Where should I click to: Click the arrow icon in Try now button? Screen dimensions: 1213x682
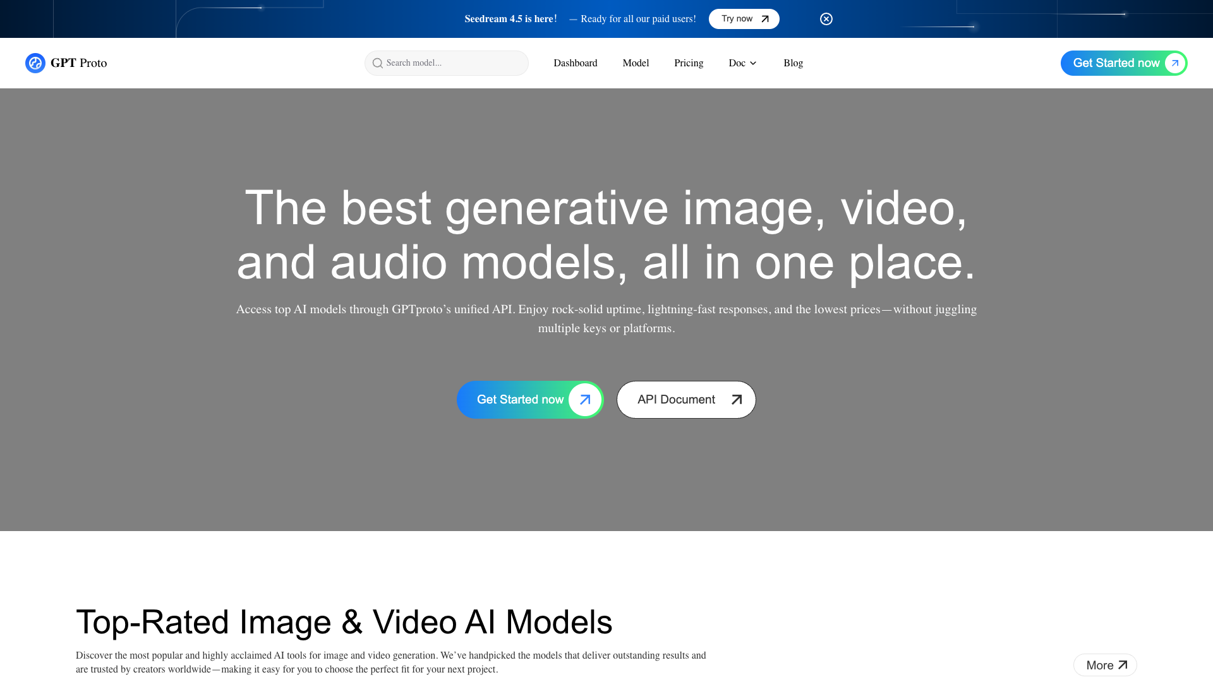tap(765, 19)
